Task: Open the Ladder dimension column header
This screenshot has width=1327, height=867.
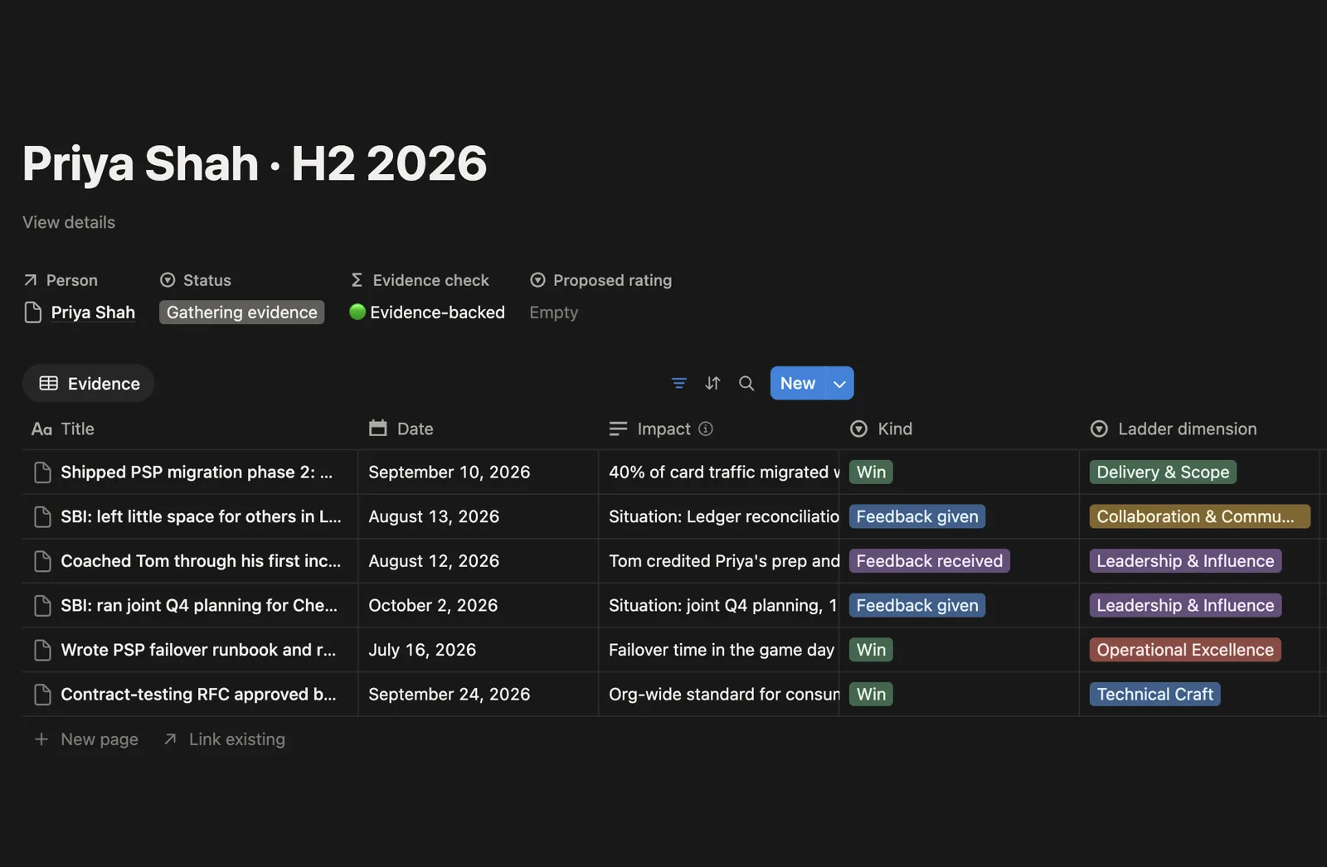Action: click(1199, 429)
